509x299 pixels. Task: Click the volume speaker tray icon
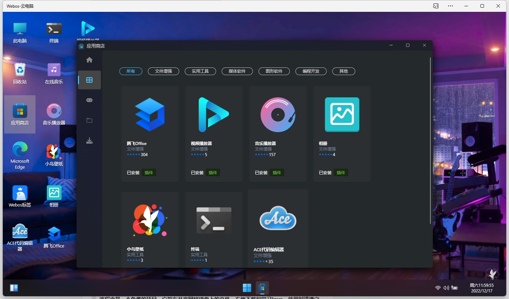[446, 288]
